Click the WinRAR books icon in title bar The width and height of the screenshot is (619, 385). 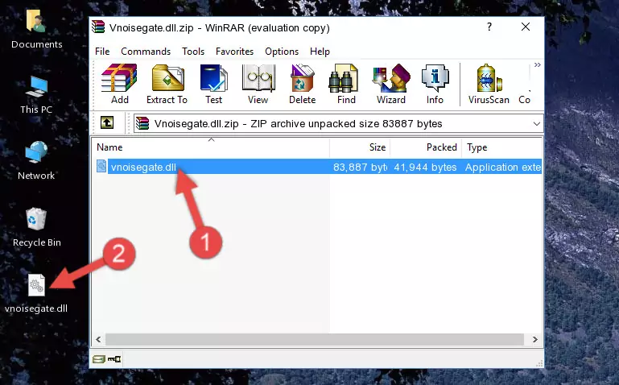pyautogui.click(x=98, y=27)
